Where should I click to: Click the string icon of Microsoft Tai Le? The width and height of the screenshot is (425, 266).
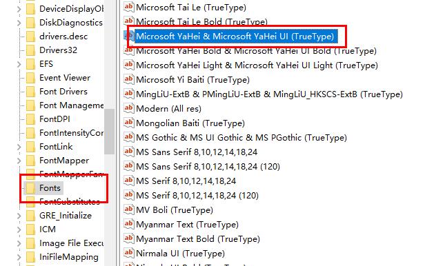pyautogui.click(x=129, y=7)
